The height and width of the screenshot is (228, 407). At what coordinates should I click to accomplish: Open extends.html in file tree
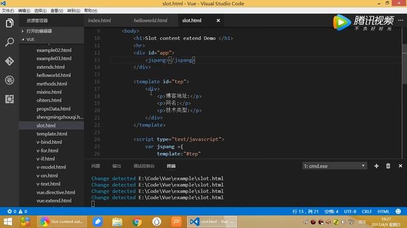tap(51, 67)
